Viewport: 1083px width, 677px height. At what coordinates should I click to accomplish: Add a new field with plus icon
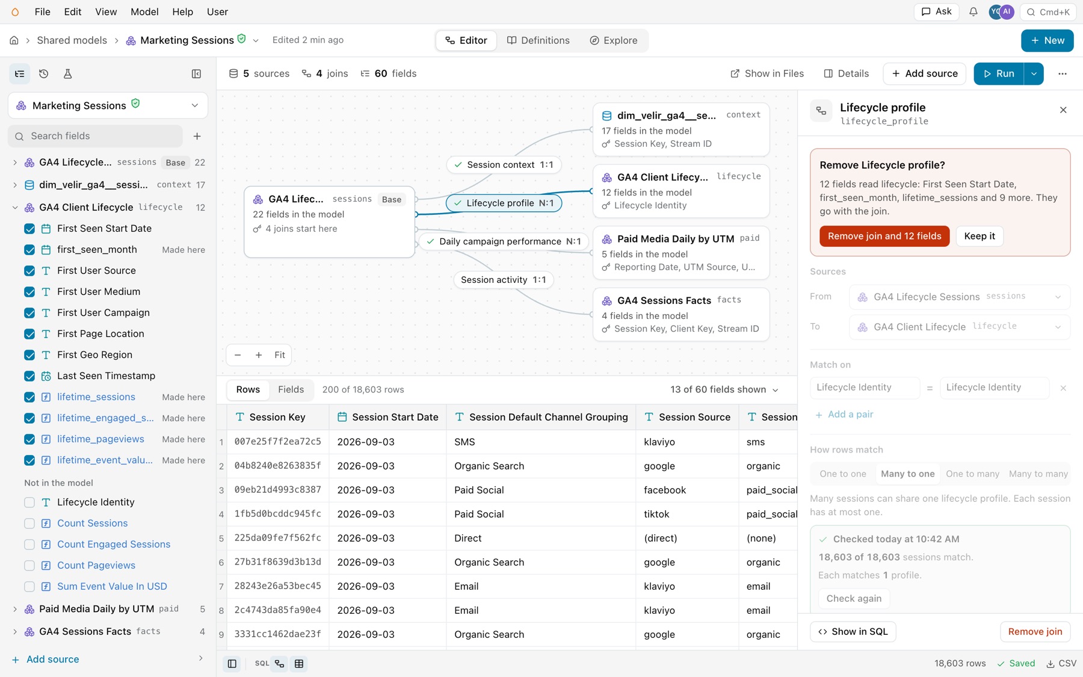click(x=197, y=136)
